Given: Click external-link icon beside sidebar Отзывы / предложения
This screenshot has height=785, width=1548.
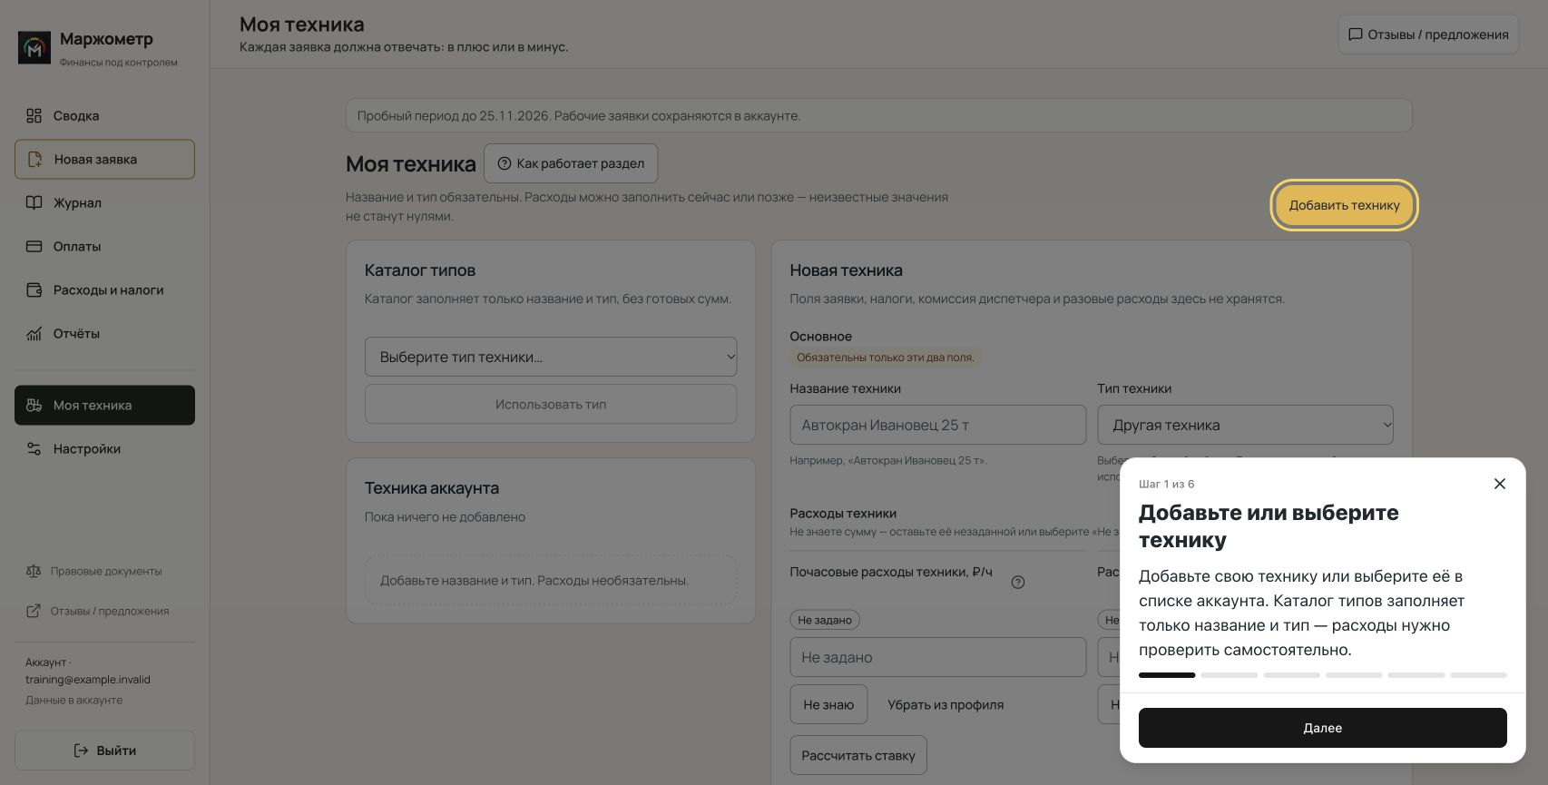Looking at the screenshot, I should coord(34,611).
